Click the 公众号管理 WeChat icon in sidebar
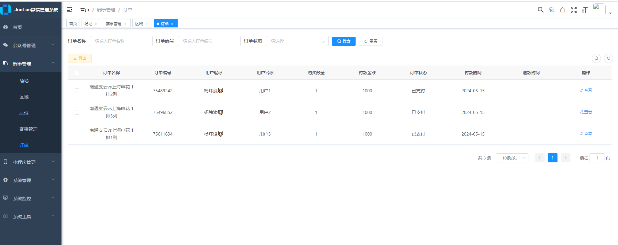This screenshot has width=618, height=245. pos(6,45)
